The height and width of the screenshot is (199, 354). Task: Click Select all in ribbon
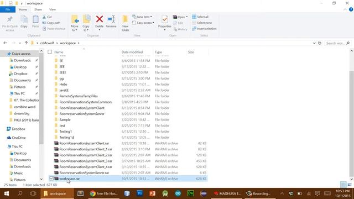200,17
